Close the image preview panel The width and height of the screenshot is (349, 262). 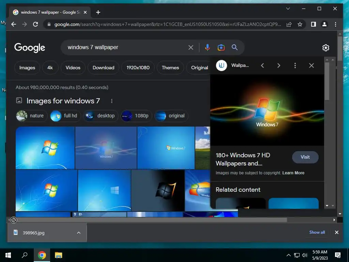[x=312, y=65]
